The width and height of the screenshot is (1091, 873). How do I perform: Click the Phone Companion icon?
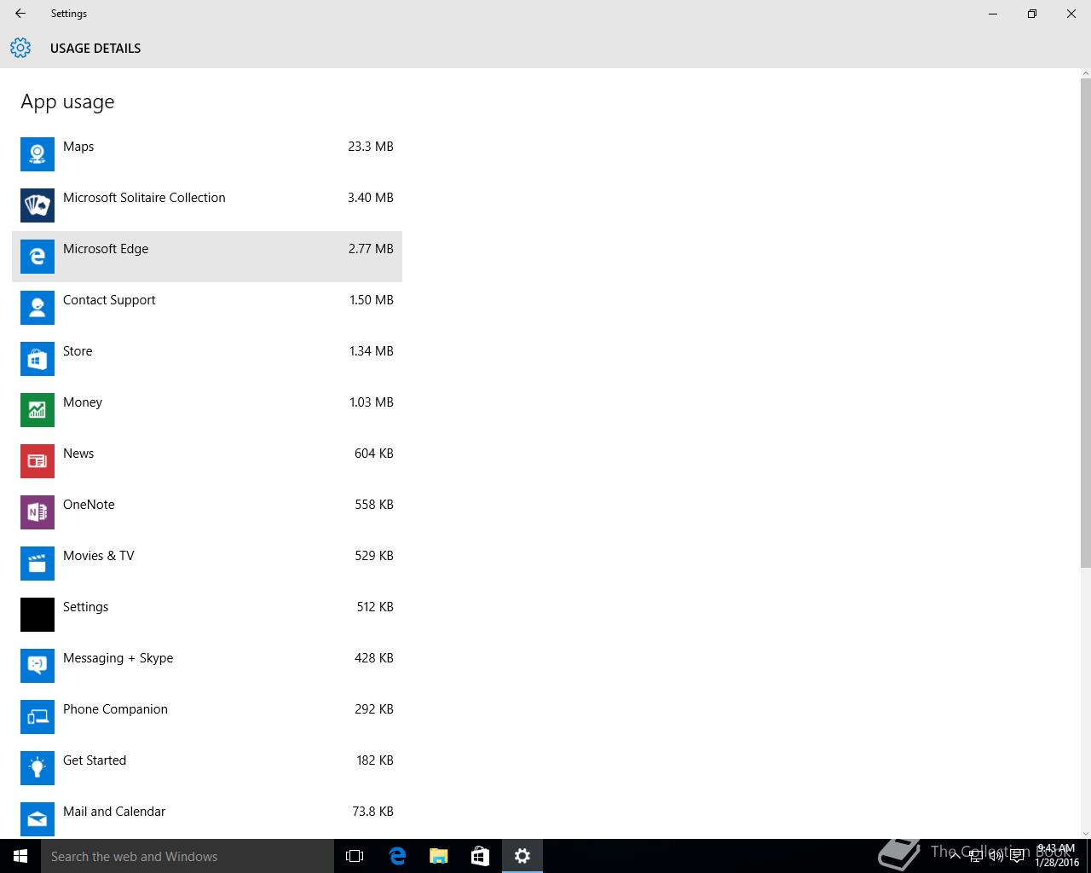tap(38, 717)
